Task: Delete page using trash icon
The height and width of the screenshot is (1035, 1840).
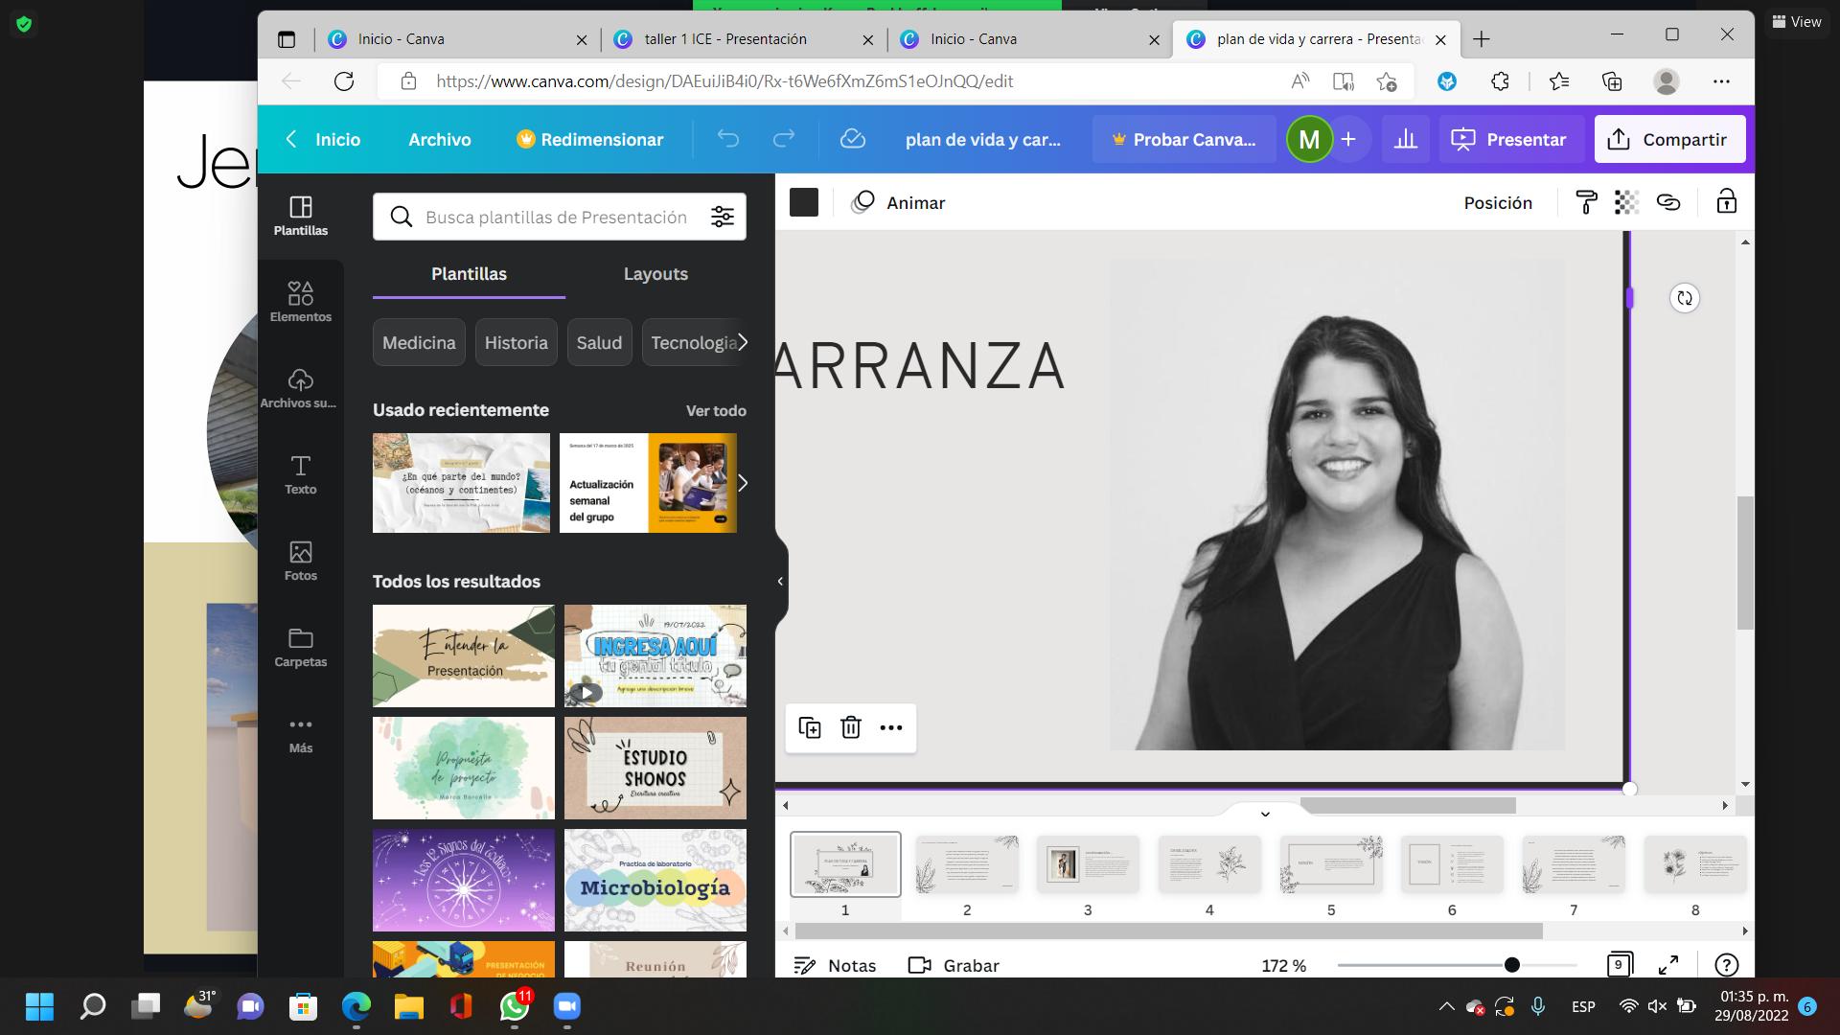Action: click(x=850, y=727)
